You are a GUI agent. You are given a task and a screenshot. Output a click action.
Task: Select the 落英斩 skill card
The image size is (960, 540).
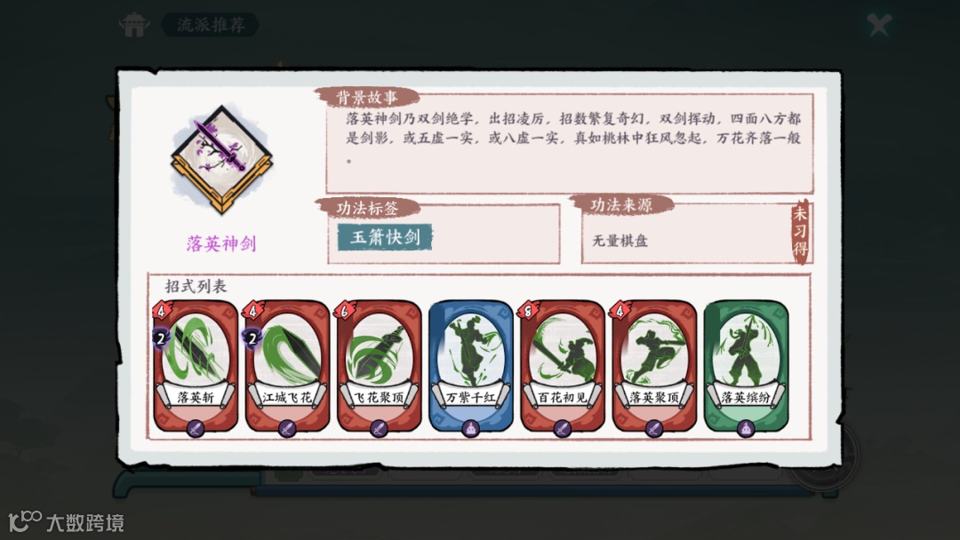[196, 366]
